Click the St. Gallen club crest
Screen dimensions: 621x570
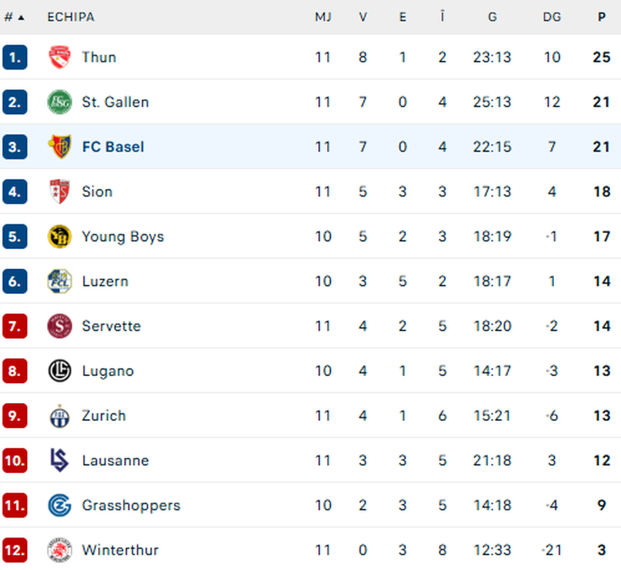pos(59,102)
